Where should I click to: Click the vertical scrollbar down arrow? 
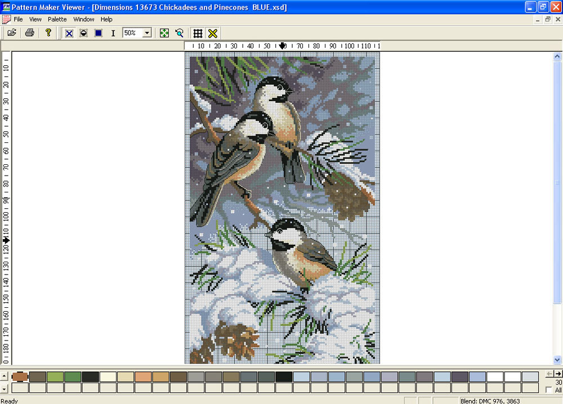pos(558,360)
